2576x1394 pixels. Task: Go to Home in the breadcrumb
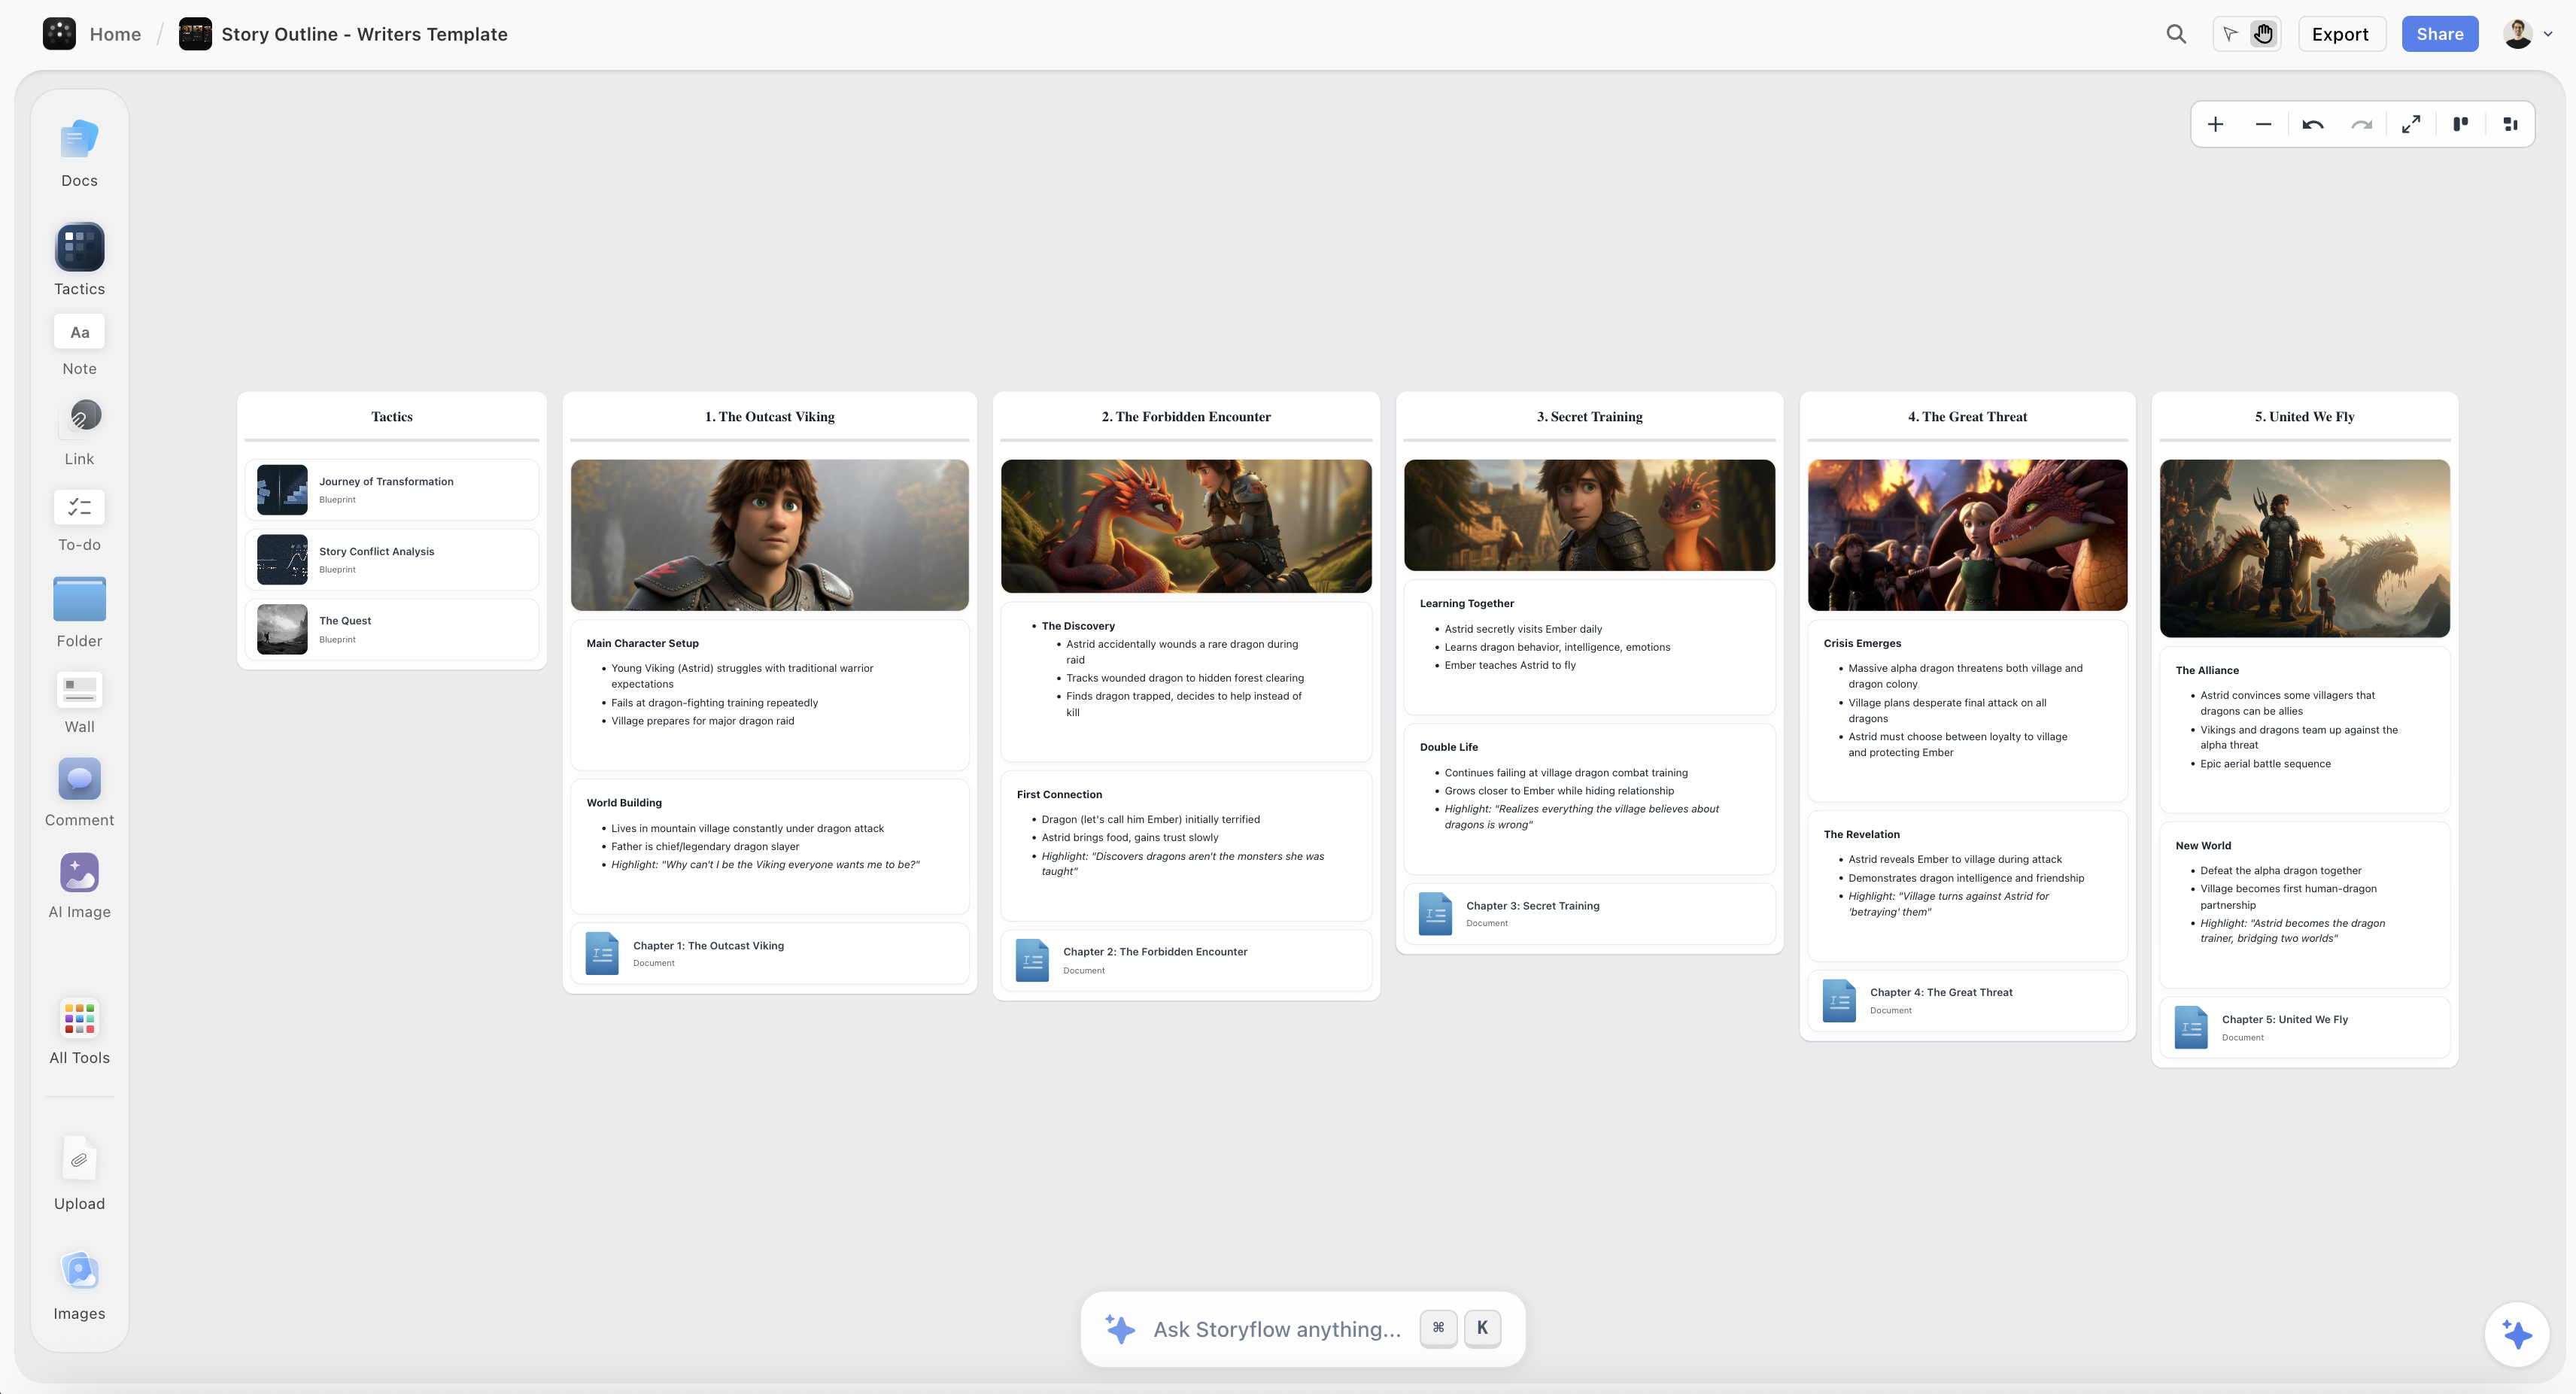(114, 33)
